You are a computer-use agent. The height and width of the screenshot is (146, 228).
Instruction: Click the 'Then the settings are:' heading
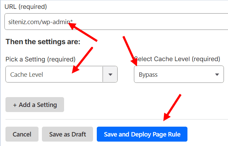click(43, 42)
